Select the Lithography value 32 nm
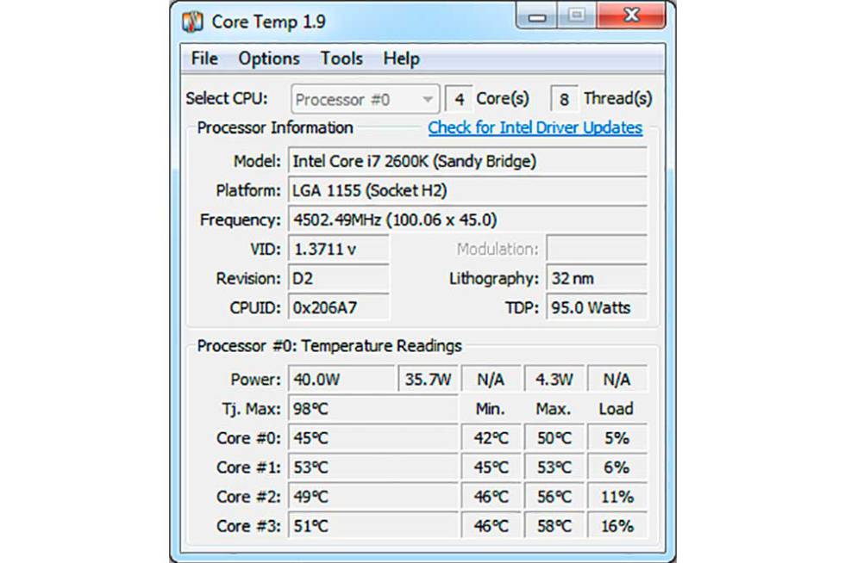Screen dimensions: 845x563 click(x=597, y=278)
